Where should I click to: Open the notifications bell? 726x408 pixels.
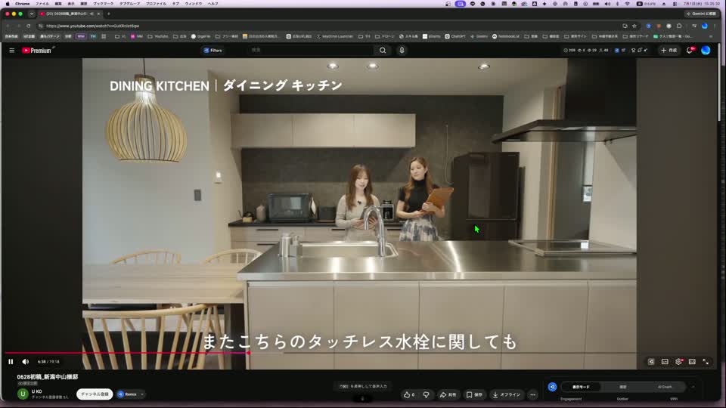tap(690, 51)
